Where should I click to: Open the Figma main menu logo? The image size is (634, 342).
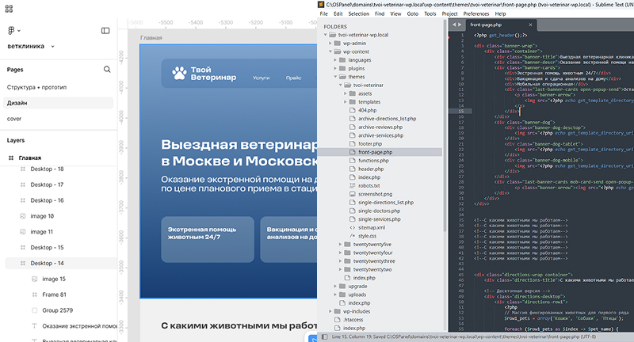coord(12,30)
